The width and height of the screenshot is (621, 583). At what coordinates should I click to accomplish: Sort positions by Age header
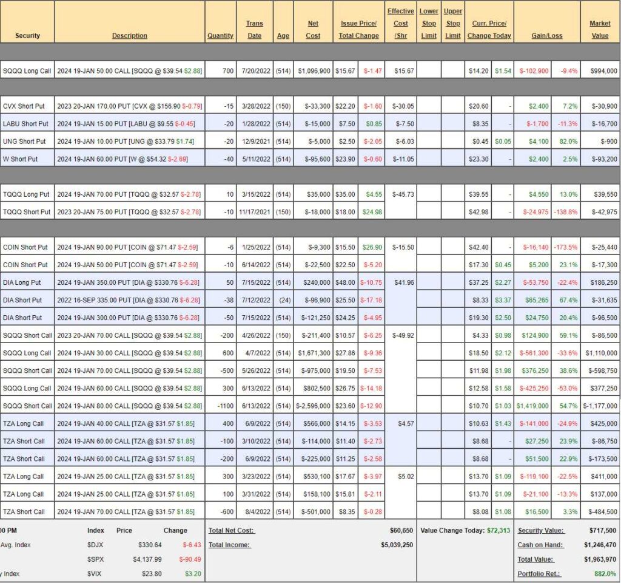(283, 35)
